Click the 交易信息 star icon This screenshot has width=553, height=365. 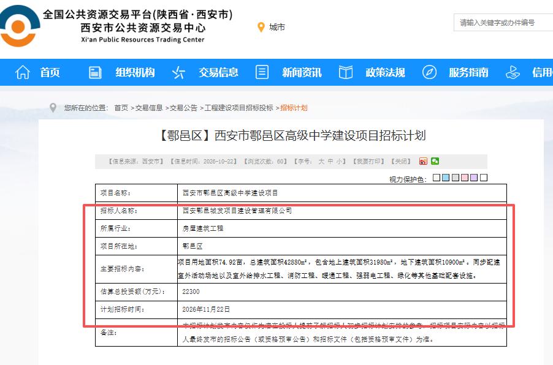[x=178, y=72]
